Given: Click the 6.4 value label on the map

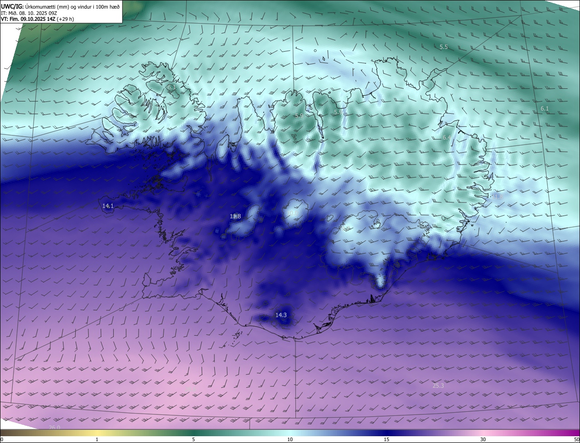Looking at the screenshot, I should pos(447,137).
